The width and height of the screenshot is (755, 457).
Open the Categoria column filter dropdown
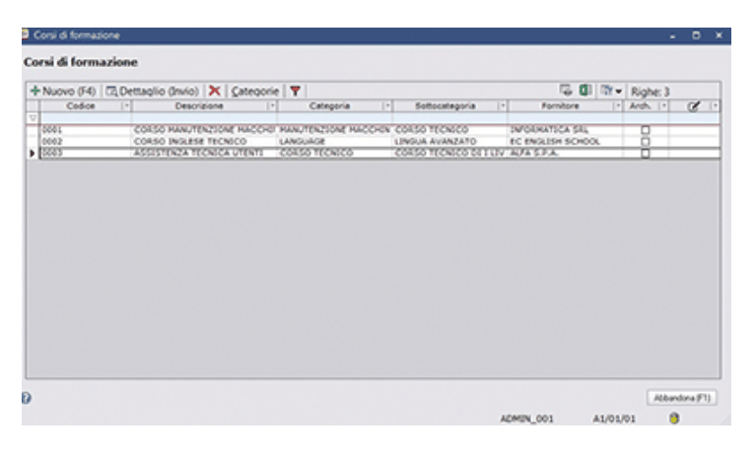tap(385, 104)
